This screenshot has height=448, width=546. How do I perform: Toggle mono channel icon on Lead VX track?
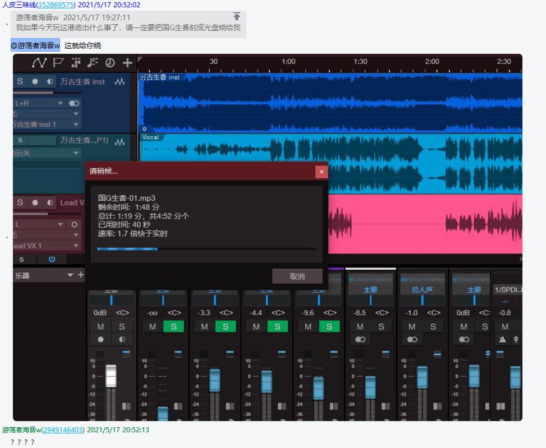coord(74,225)
